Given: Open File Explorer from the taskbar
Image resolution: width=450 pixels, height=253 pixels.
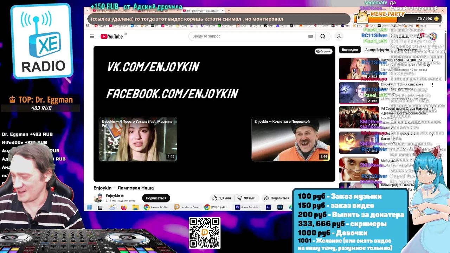Looking at the screenshot, I should (135, 207).
